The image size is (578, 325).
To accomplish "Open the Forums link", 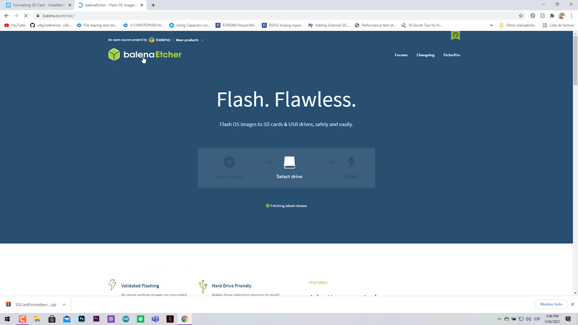I will coord(401,55).
